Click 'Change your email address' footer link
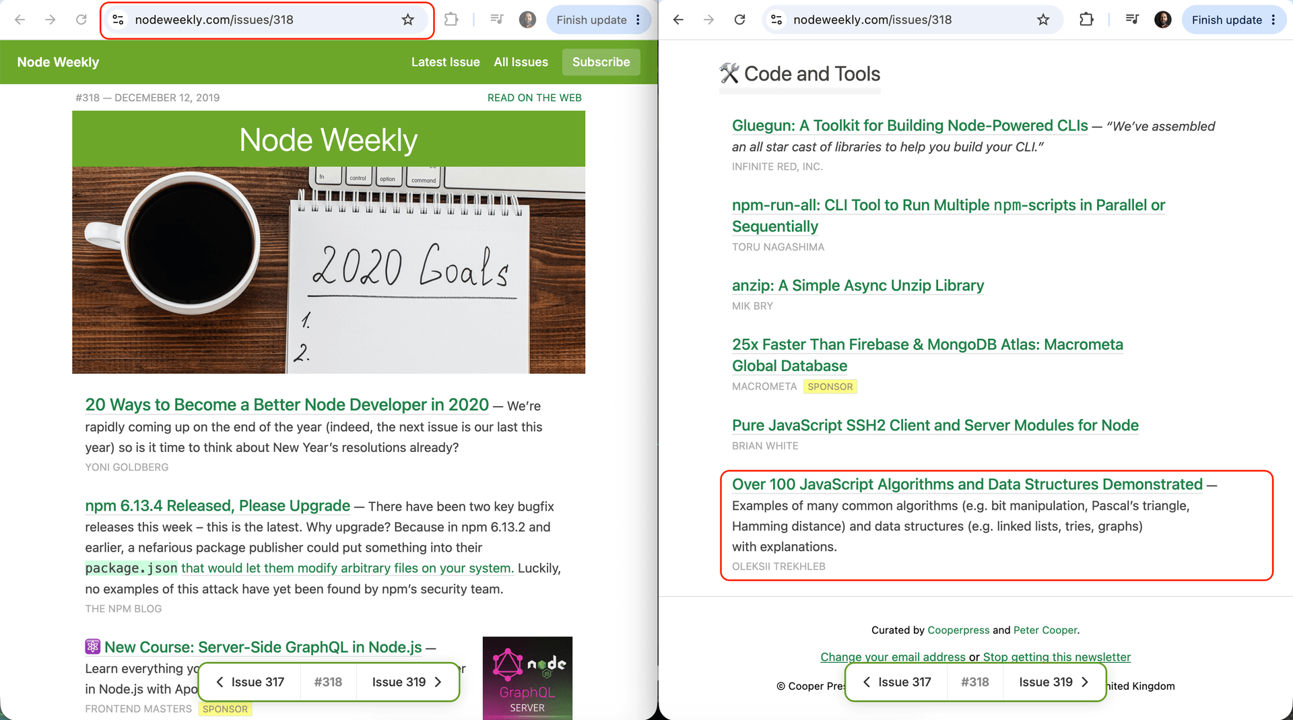This screenshot has height=720, width=1293. pyautogui.click(x=893, y=657)
